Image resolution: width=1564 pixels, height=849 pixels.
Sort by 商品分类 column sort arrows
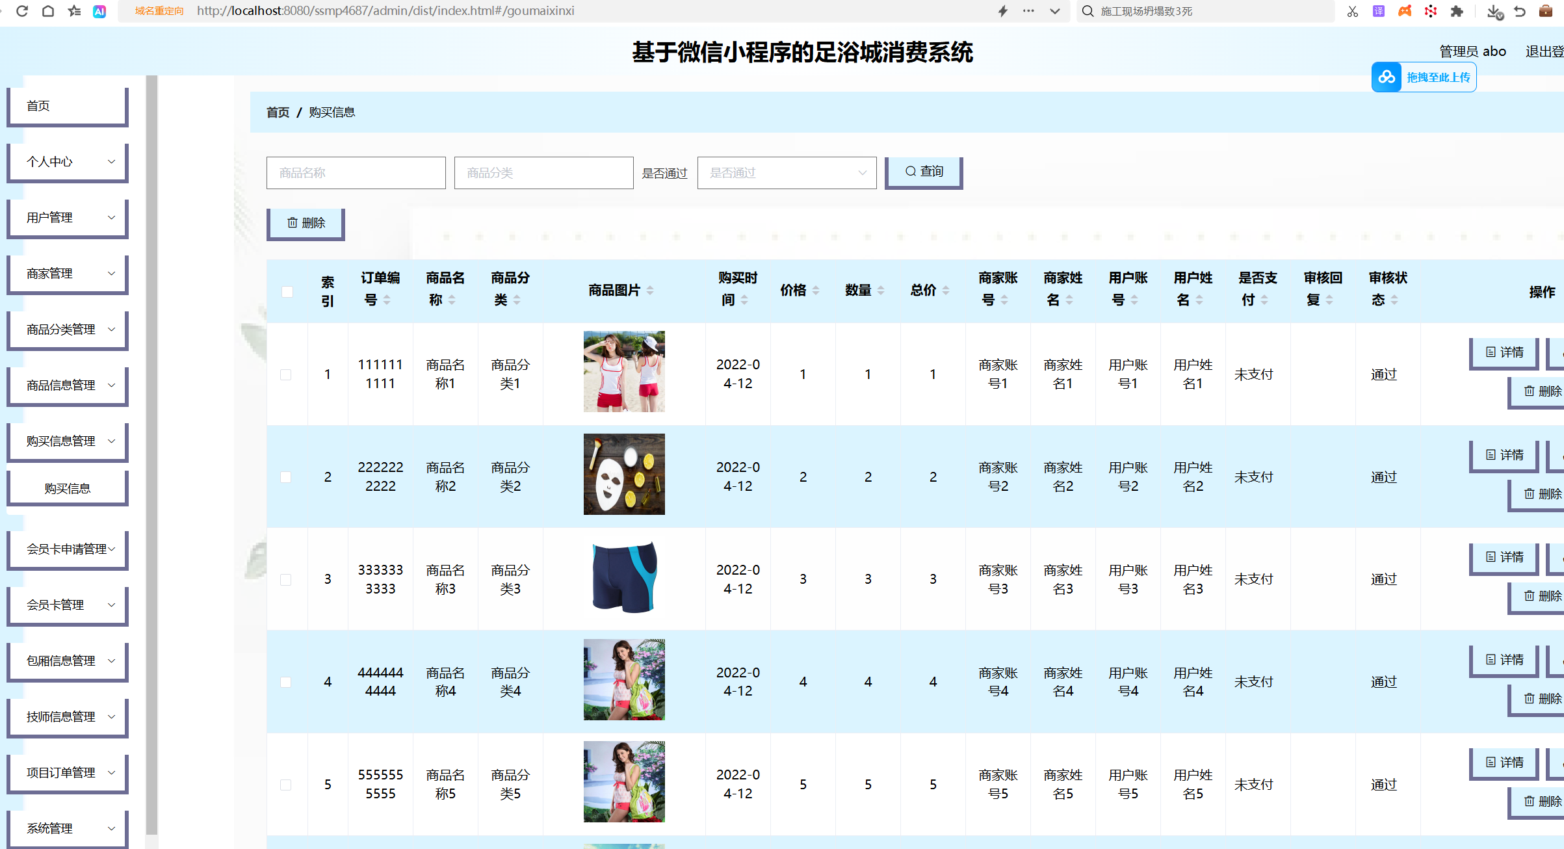(517, 300)
